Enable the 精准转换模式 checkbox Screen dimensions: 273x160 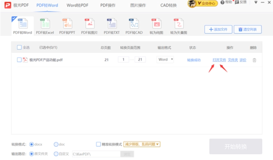pos(98,144)
